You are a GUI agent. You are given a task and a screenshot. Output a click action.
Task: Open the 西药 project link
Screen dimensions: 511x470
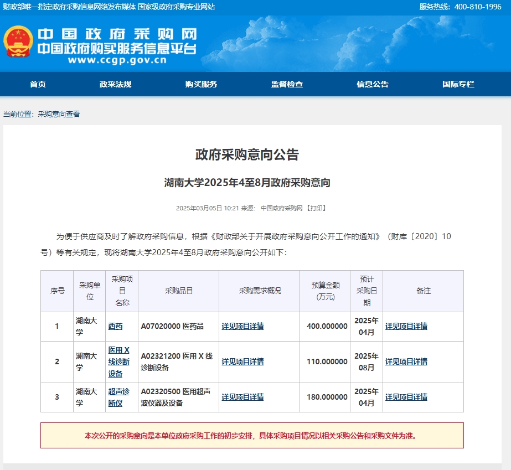tap(115, 326)
